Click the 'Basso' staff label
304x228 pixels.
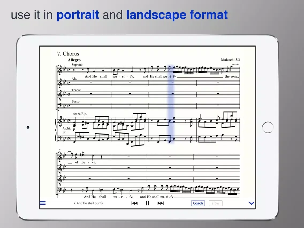[75, 101]
